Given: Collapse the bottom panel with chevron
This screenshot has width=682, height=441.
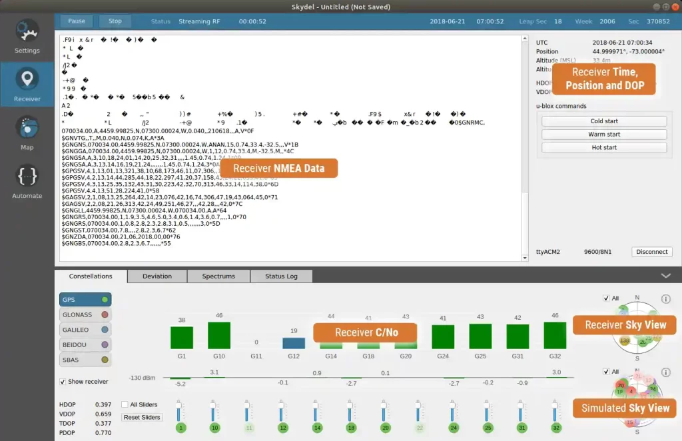Looking at the screenshot, I should 665,276.
